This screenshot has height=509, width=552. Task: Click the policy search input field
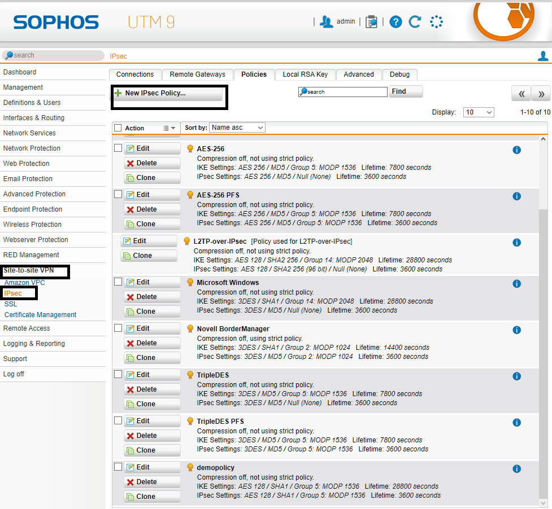342,92
